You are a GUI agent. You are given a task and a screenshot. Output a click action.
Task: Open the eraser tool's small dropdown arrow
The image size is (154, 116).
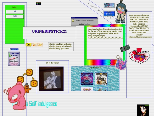coord(42,46)
